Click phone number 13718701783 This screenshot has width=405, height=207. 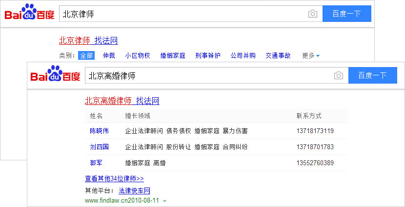(315, 147)
